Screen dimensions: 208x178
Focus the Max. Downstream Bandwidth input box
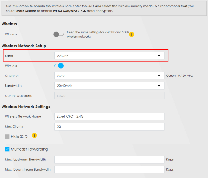pos(109,169)
